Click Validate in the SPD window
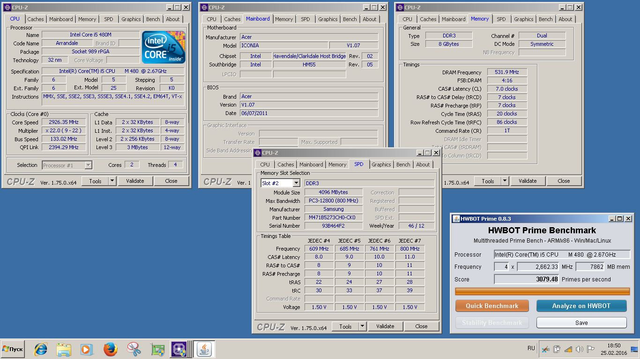 click(385, 326)
